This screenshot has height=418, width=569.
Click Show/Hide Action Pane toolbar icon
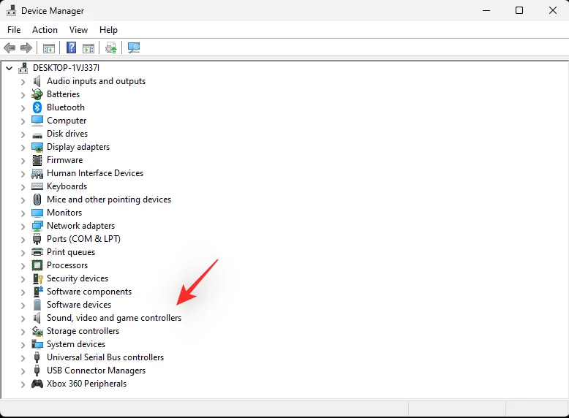point(88,47)
